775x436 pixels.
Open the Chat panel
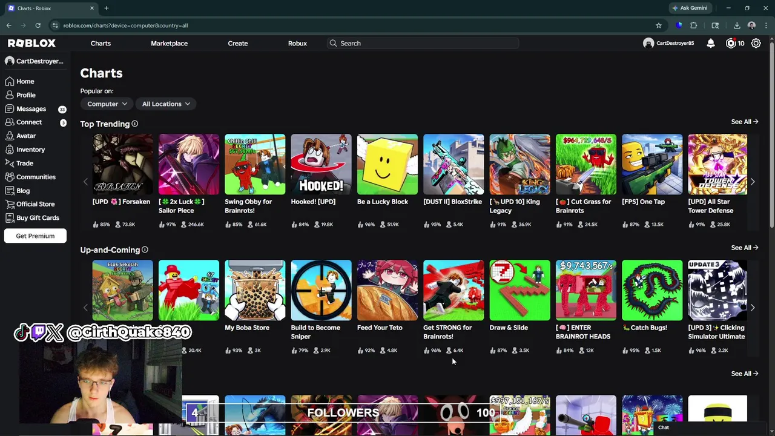(664, 427)
